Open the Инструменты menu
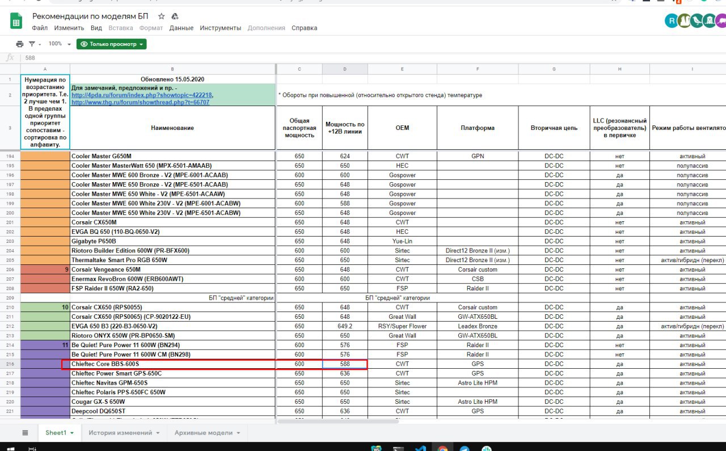726x451 pixels. [x=221, y=28]
